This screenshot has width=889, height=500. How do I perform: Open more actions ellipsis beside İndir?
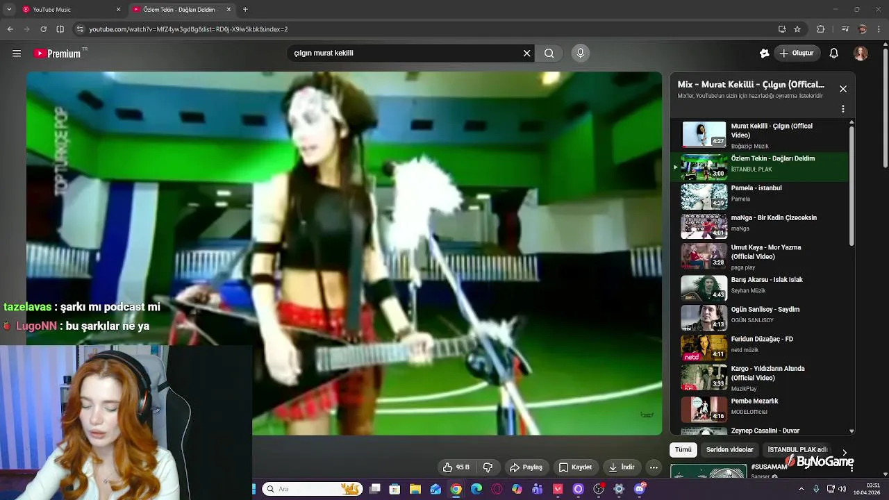click(x=654, y=467)
